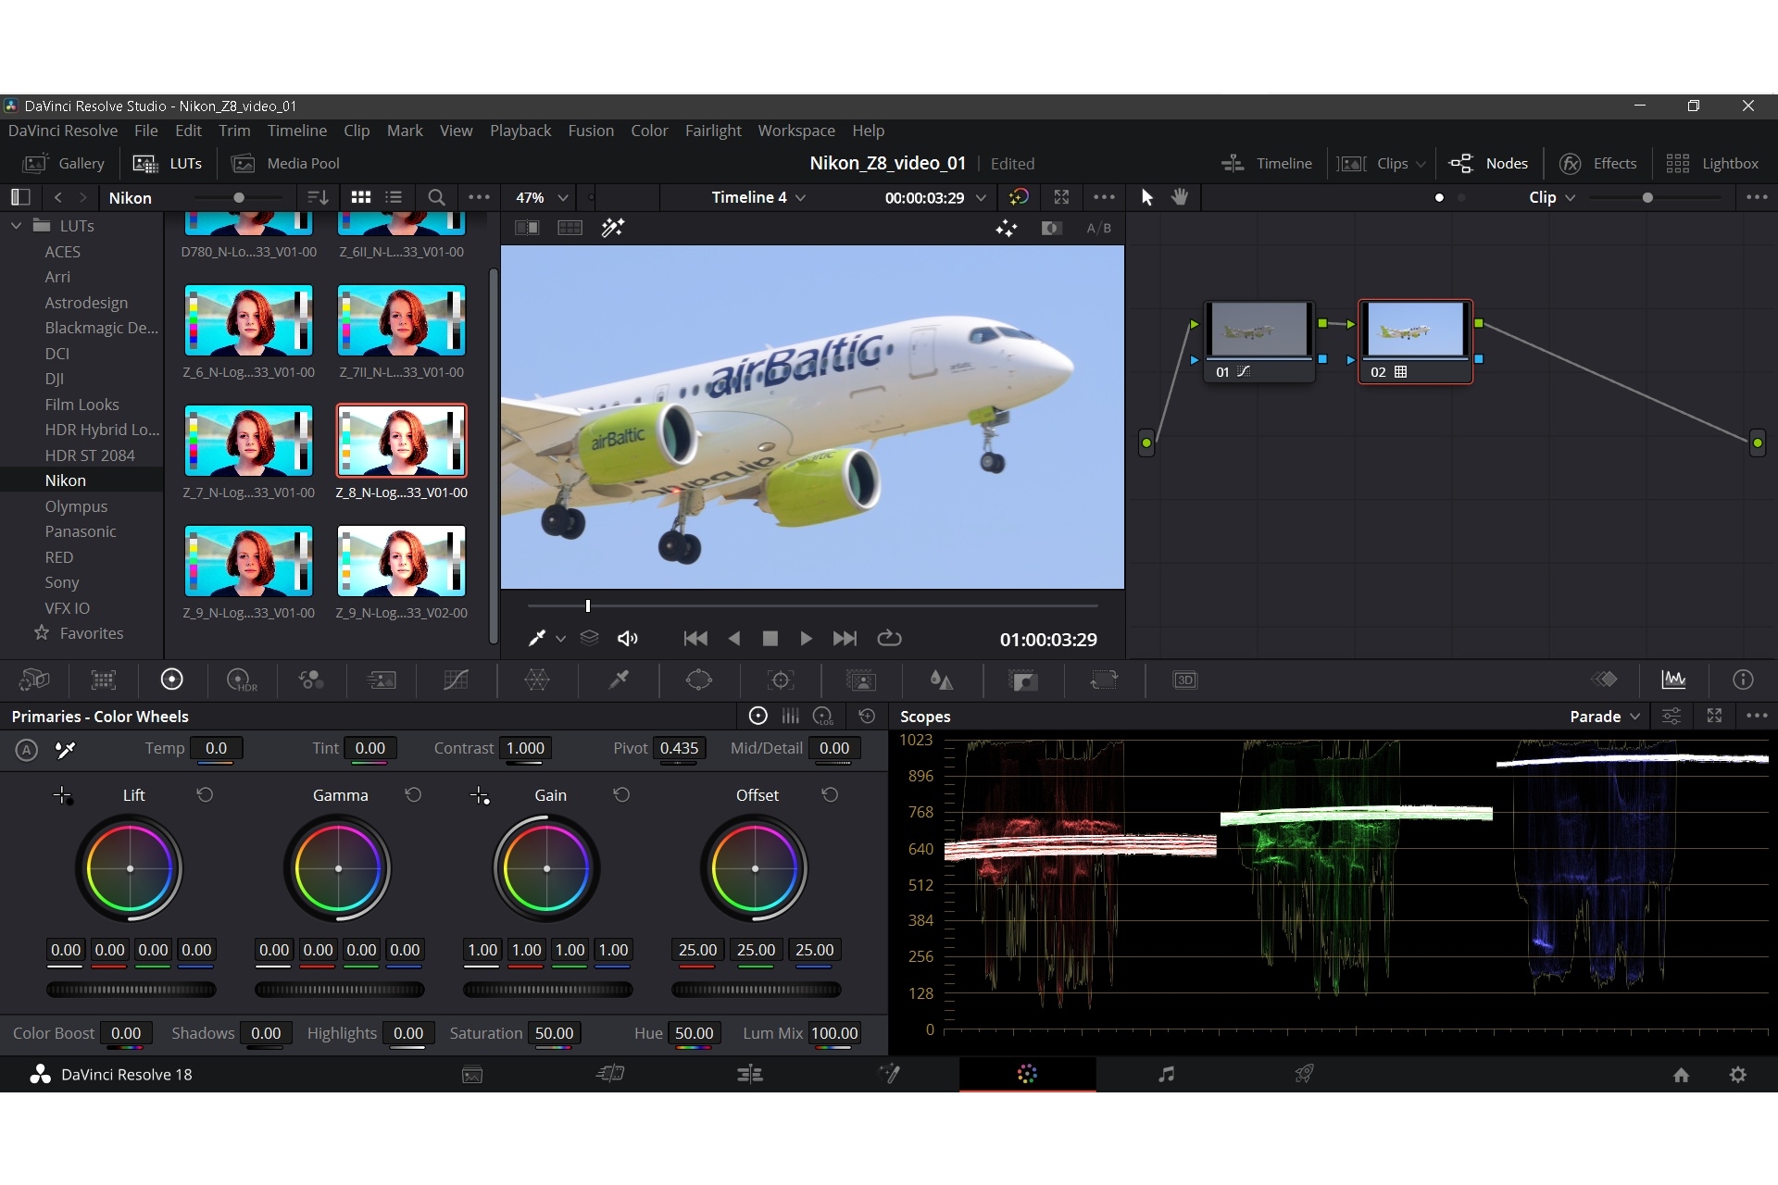Open the Mark menu
The width and height of the screenshot is (1778, 1185).
pyautogui.click(x=405, y=131)
